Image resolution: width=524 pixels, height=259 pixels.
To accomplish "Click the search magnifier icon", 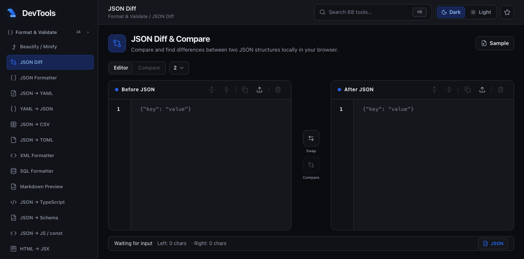I will coord(322,12).
